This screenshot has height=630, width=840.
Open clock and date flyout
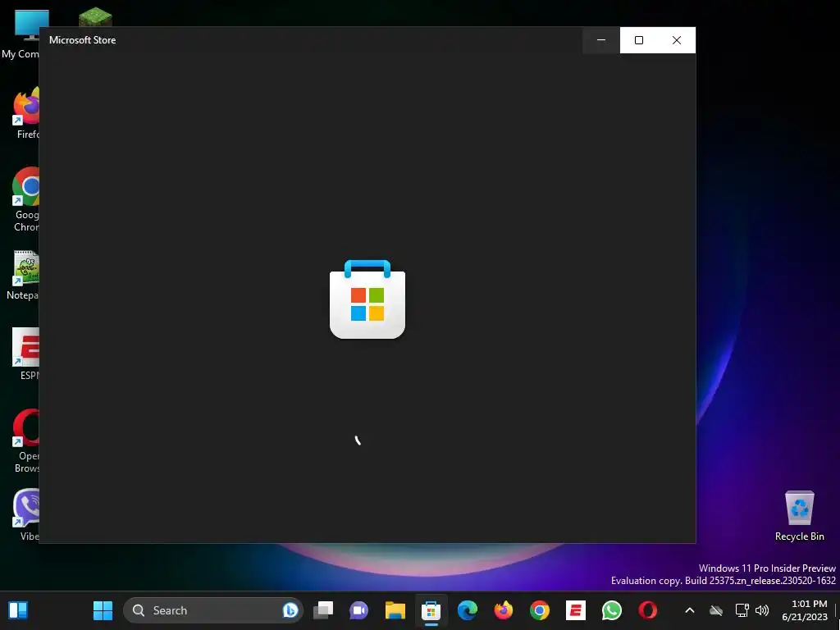(805, 610)
